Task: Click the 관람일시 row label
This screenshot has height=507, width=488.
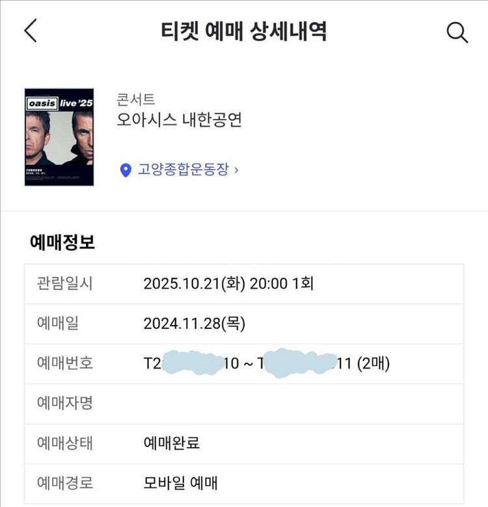Action: tap(65, 284)
